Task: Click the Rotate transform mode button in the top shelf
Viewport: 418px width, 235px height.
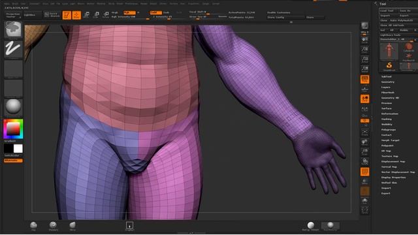Action: [x=106, y=14]
